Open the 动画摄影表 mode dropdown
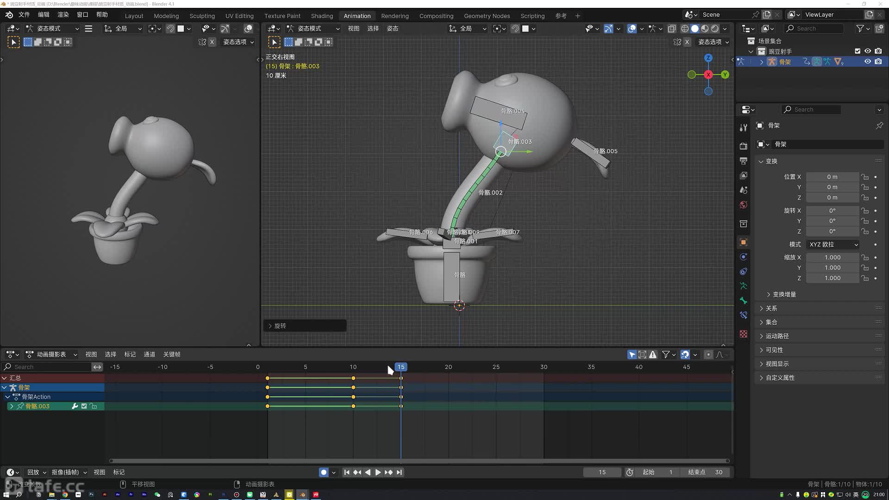This screenshot has width=889, height=500. pyautogui.click(x=51, y=355)
